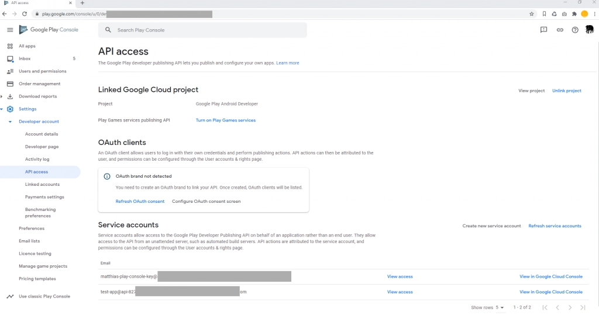The image size is (599, 322).
Task: Reload the page with refresh icon
Action: coord(25,14)
